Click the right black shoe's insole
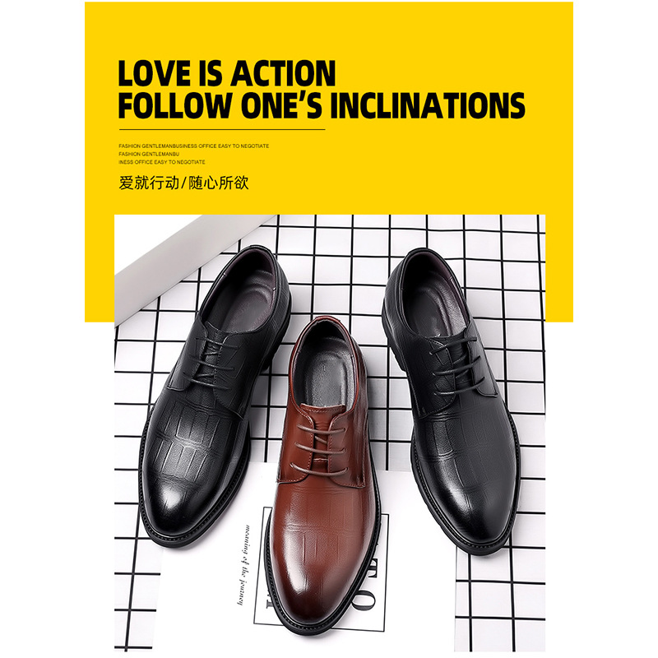 click(433, 300)
